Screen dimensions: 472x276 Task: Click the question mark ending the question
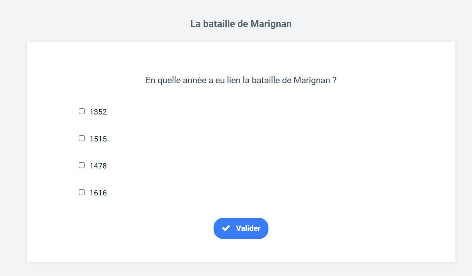coord(334,81)
